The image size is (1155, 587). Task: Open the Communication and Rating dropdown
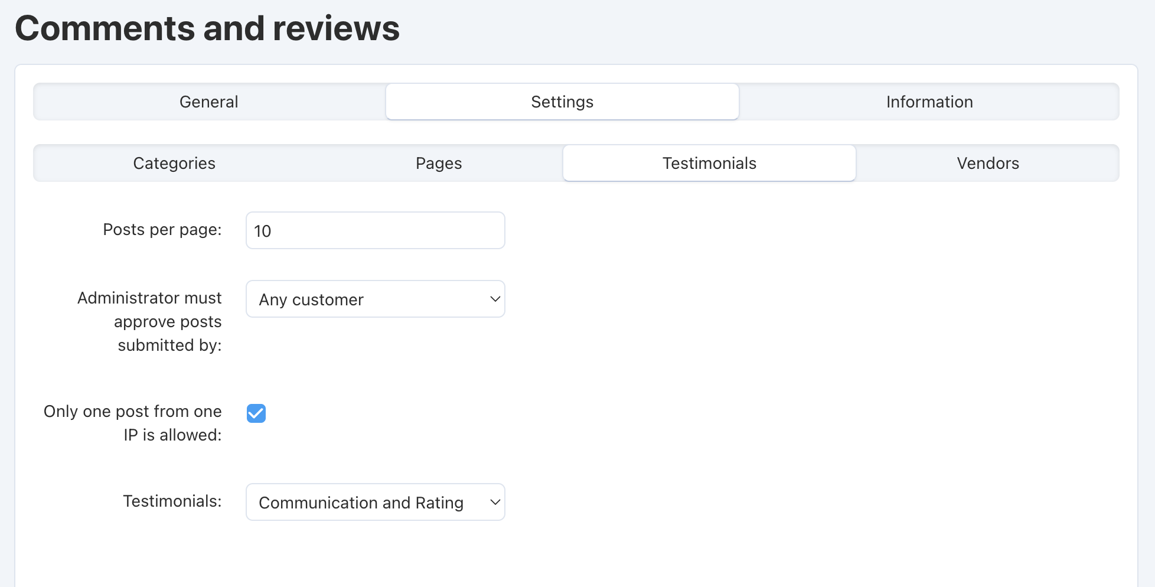376,502
